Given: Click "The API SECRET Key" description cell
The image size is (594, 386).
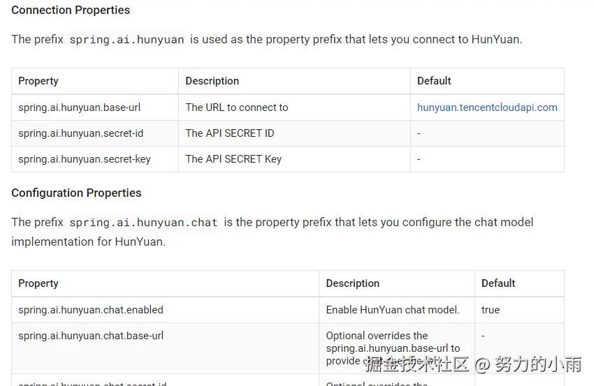Looking at the screenshot, I should [233, 159].
